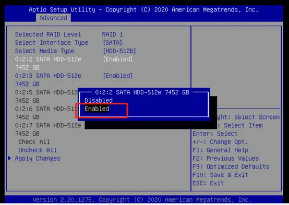Click the arrow beside Apply Changes
The width and height of the screenshot is (289, 205).
[9, 158]
